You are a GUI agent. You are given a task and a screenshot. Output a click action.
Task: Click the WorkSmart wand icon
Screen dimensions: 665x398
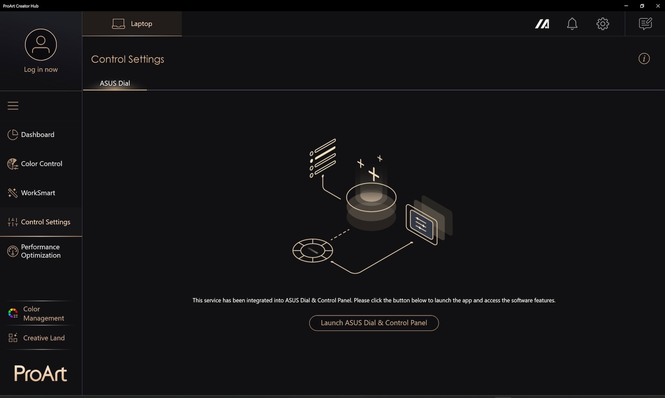(x=13, y=193)
